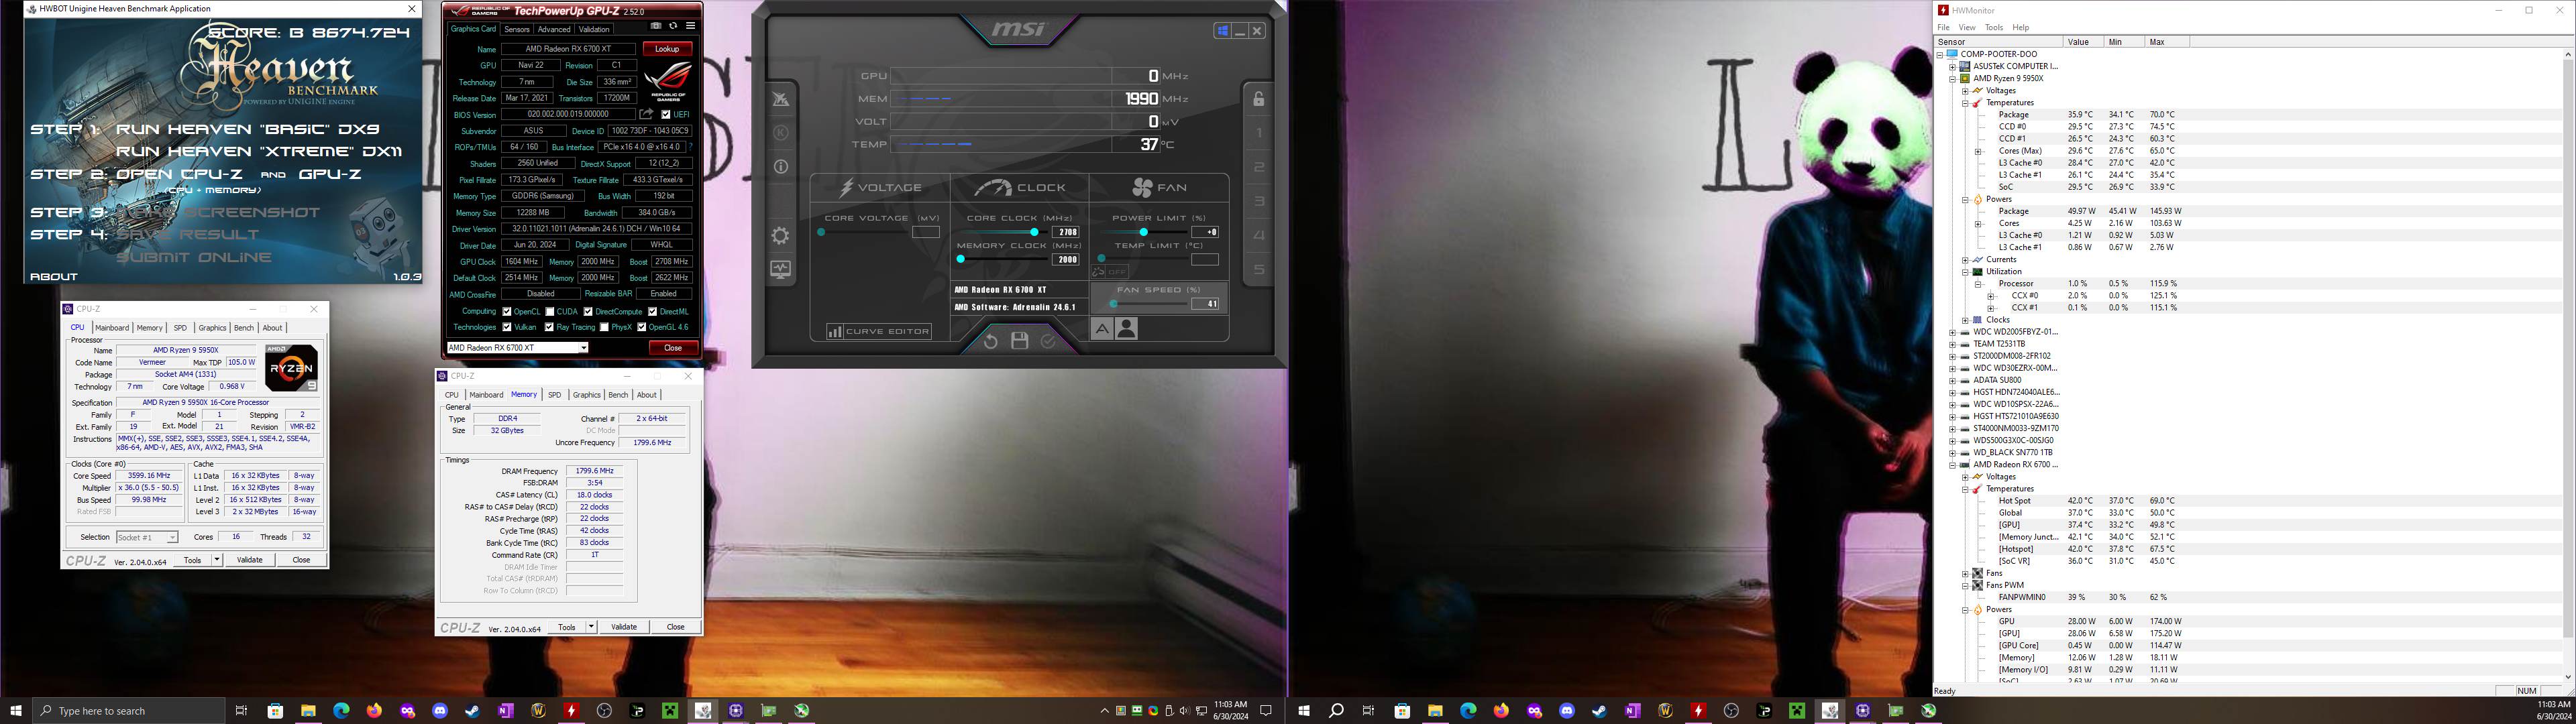This screenshot has height=724, width=2576.
Task: Click the profile lock icon in Afterburner
Action: point(1258,98)
